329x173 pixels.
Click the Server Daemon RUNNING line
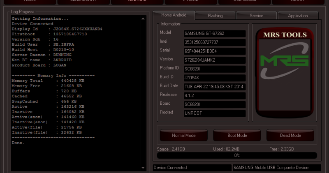(42, 55)
